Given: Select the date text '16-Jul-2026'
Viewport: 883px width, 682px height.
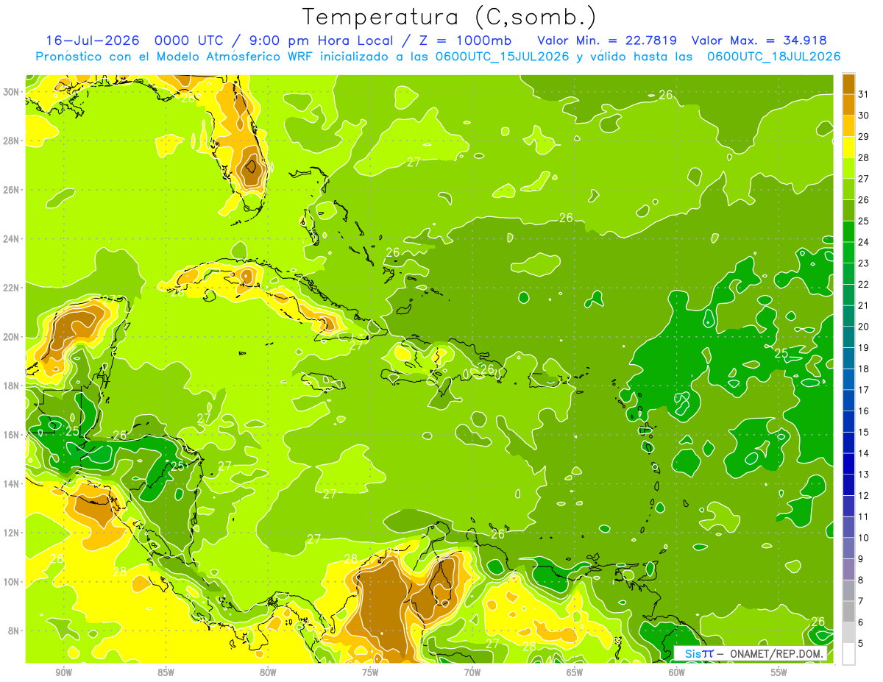Looking at the screenshot, I should [93, 40].
